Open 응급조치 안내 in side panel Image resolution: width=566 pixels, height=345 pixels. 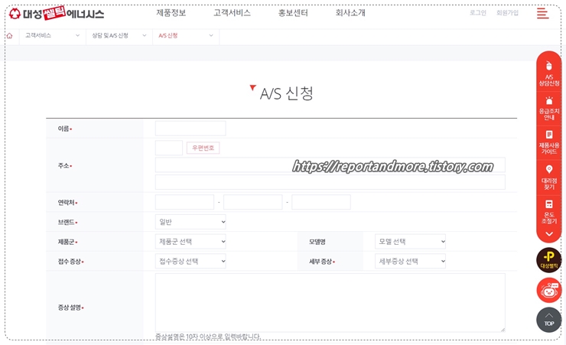coord(549,109)
